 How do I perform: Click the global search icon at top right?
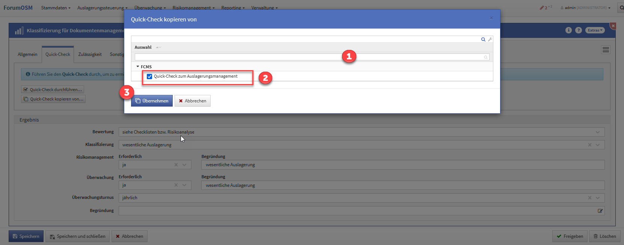(x=621, y=8)
